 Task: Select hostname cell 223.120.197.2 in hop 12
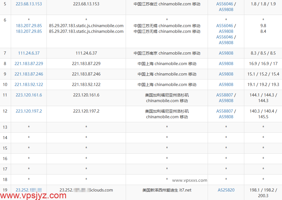tap(86, 111)
